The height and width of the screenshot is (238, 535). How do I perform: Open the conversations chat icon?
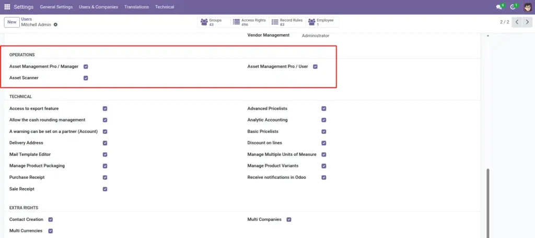coord(499,7)
